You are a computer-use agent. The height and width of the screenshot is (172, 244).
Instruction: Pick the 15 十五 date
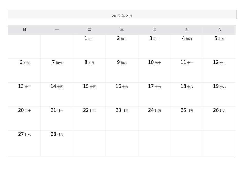pos(89,87)
